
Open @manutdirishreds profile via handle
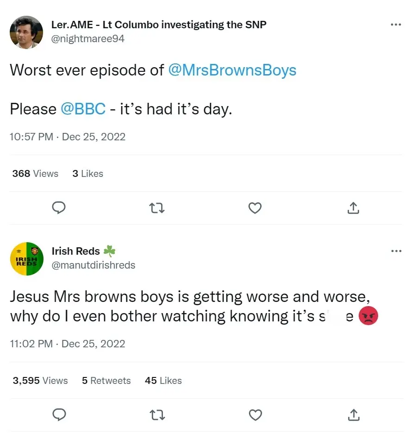pyautogui.click(x=93, y=265)
